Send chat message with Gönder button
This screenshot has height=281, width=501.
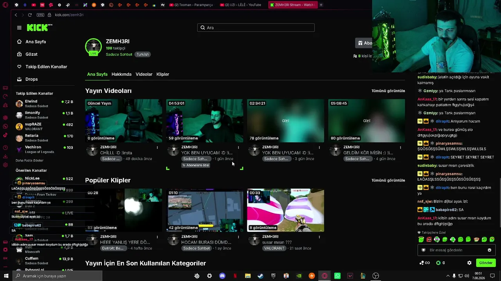(486, 263)
